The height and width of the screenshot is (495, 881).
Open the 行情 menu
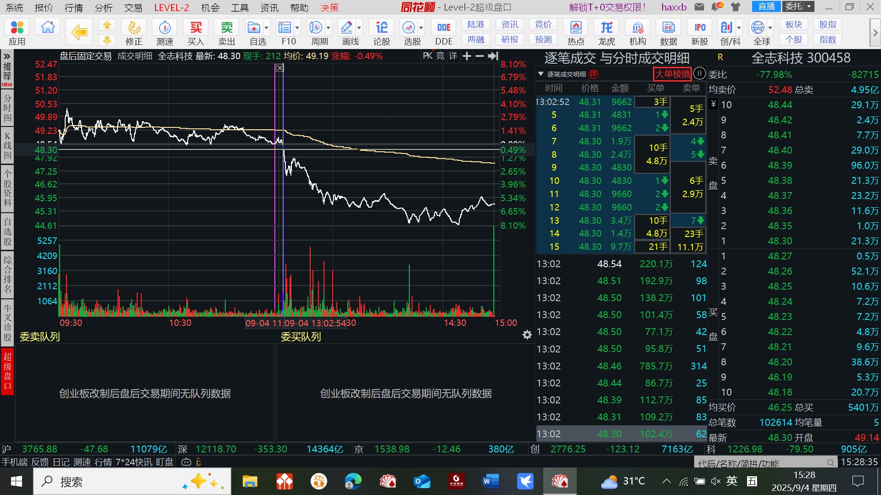pos(74,7)
